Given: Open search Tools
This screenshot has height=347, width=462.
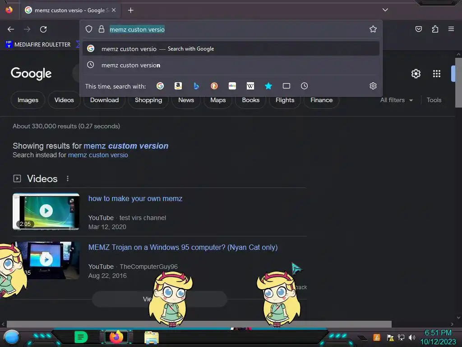Looking at the screenshot, I should coord(434,100).
